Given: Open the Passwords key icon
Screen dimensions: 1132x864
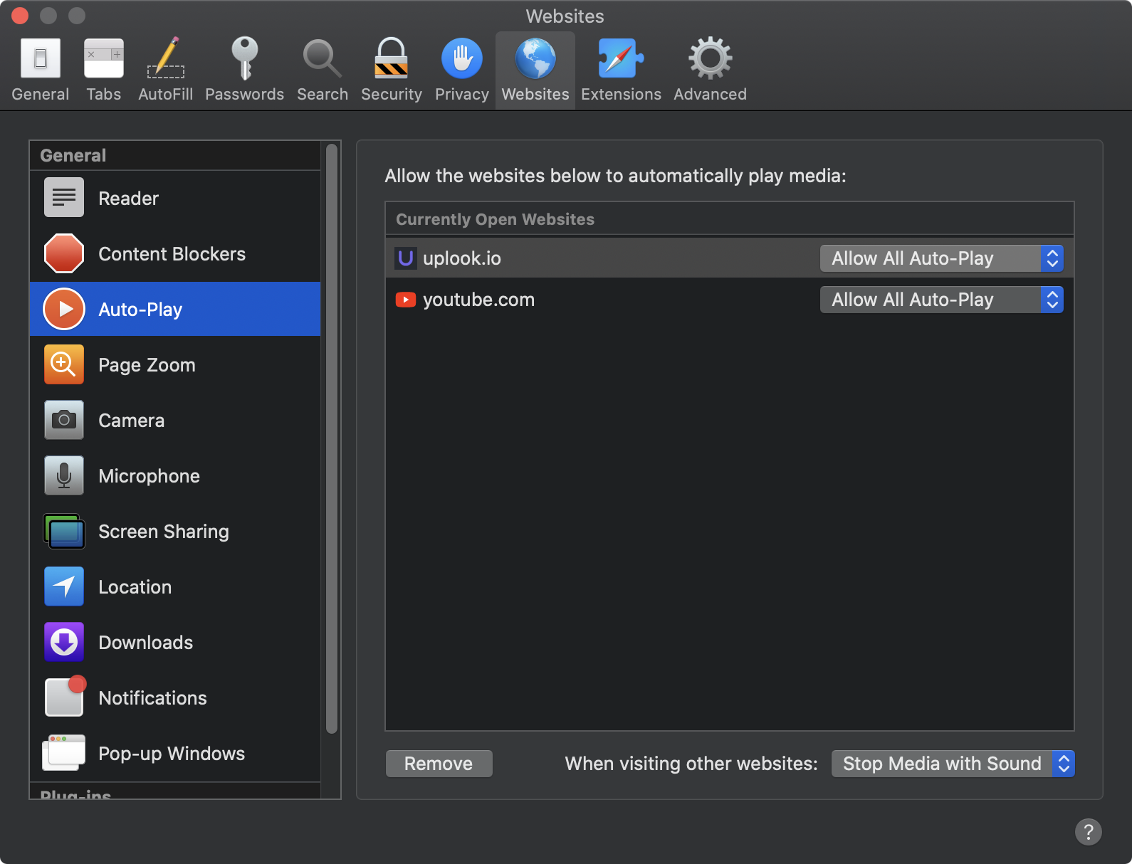Looking at the screenshot, I should click(244, 58).
